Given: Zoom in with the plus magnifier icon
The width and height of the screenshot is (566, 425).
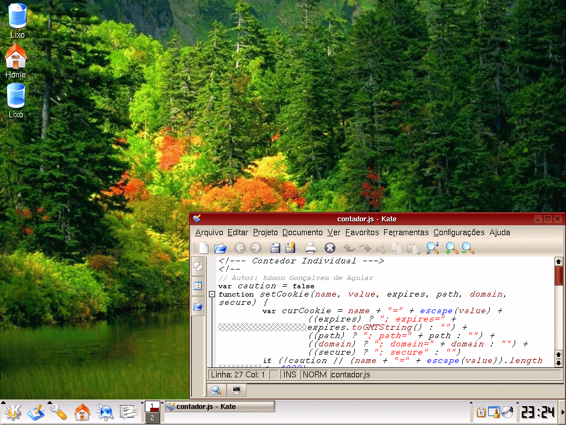Looking at the screenshot, I should click(x=451, y=248).
